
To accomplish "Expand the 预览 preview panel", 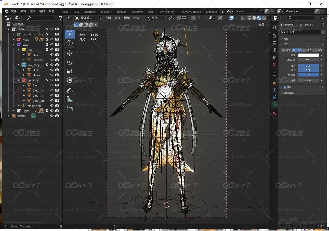I will coord(302,39).
